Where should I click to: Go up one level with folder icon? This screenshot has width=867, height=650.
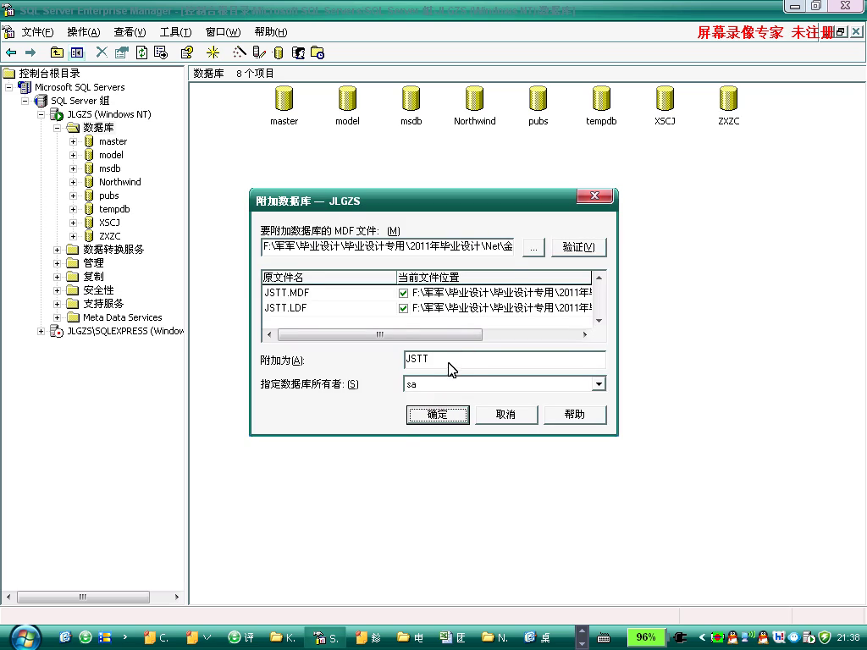coord(57,52)
